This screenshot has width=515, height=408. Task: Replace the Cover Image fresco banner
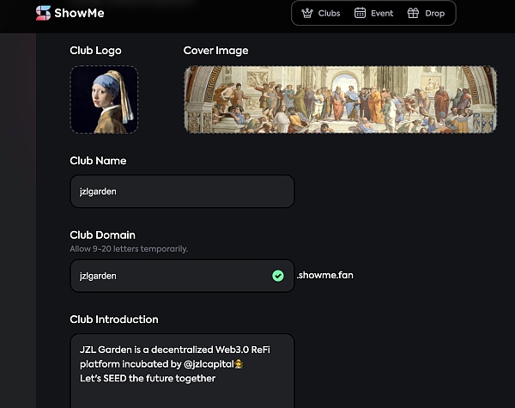point(340,100)
